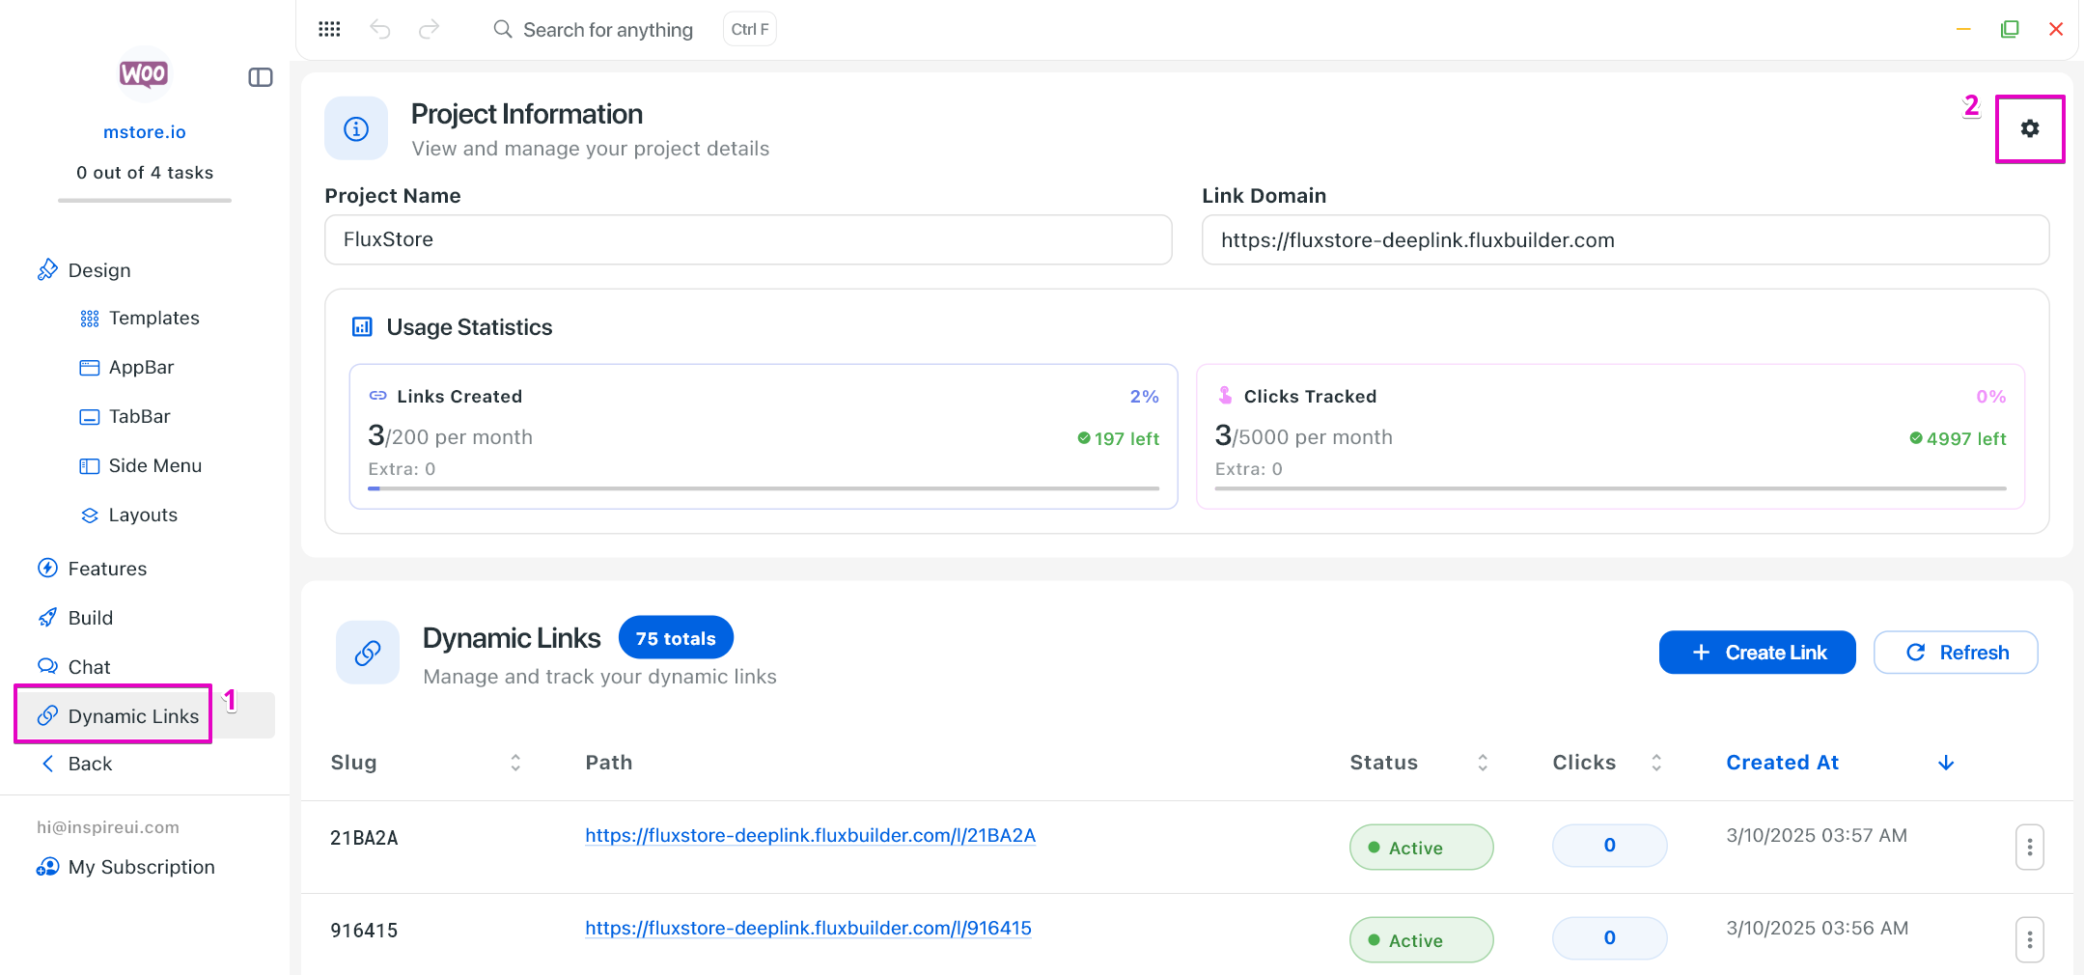The height and width of the screenshot is (975, 2084).
Task: Click the Woo logo avatar
Action: (x=144, y=74)
